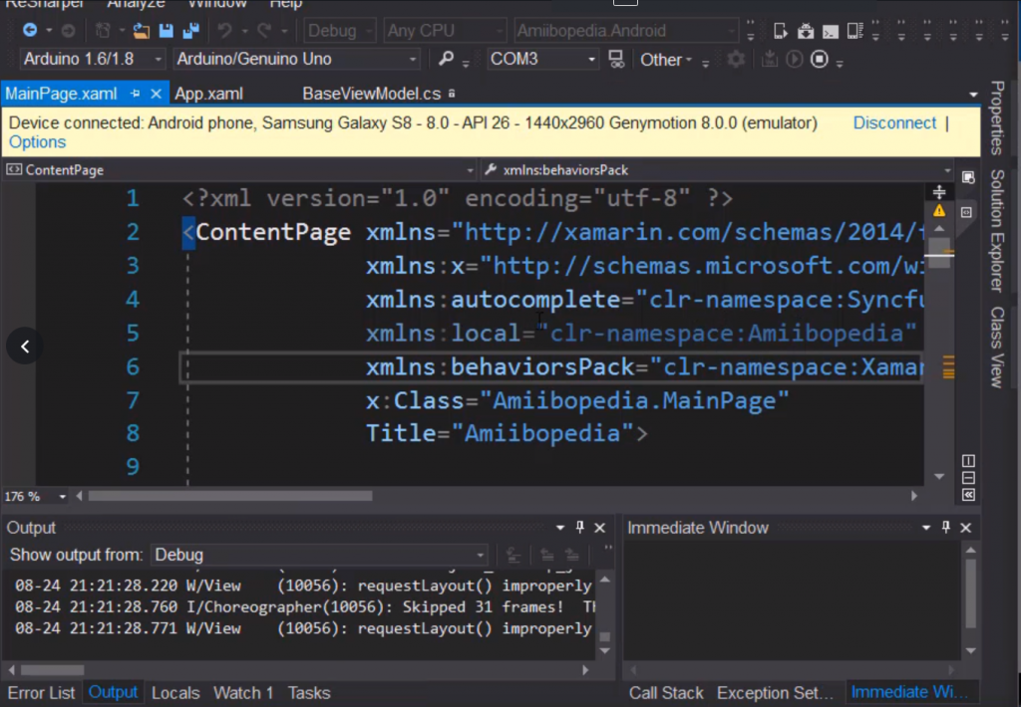Toggle pin on MainPage.xaml tab
The image size is (1021, 707).
coord(135,94)
